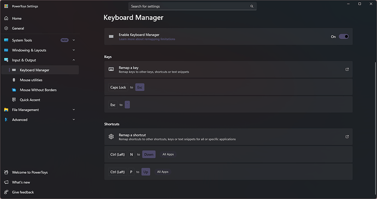
Task: Click the Remap a shortcut card
Action: [x=228, y=137]
